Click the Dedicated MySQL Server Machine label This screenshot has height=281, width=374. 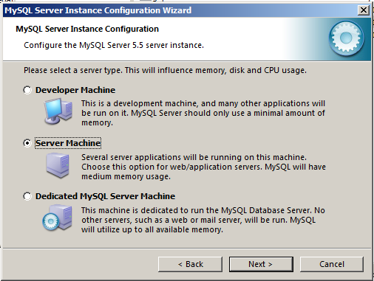105,196
